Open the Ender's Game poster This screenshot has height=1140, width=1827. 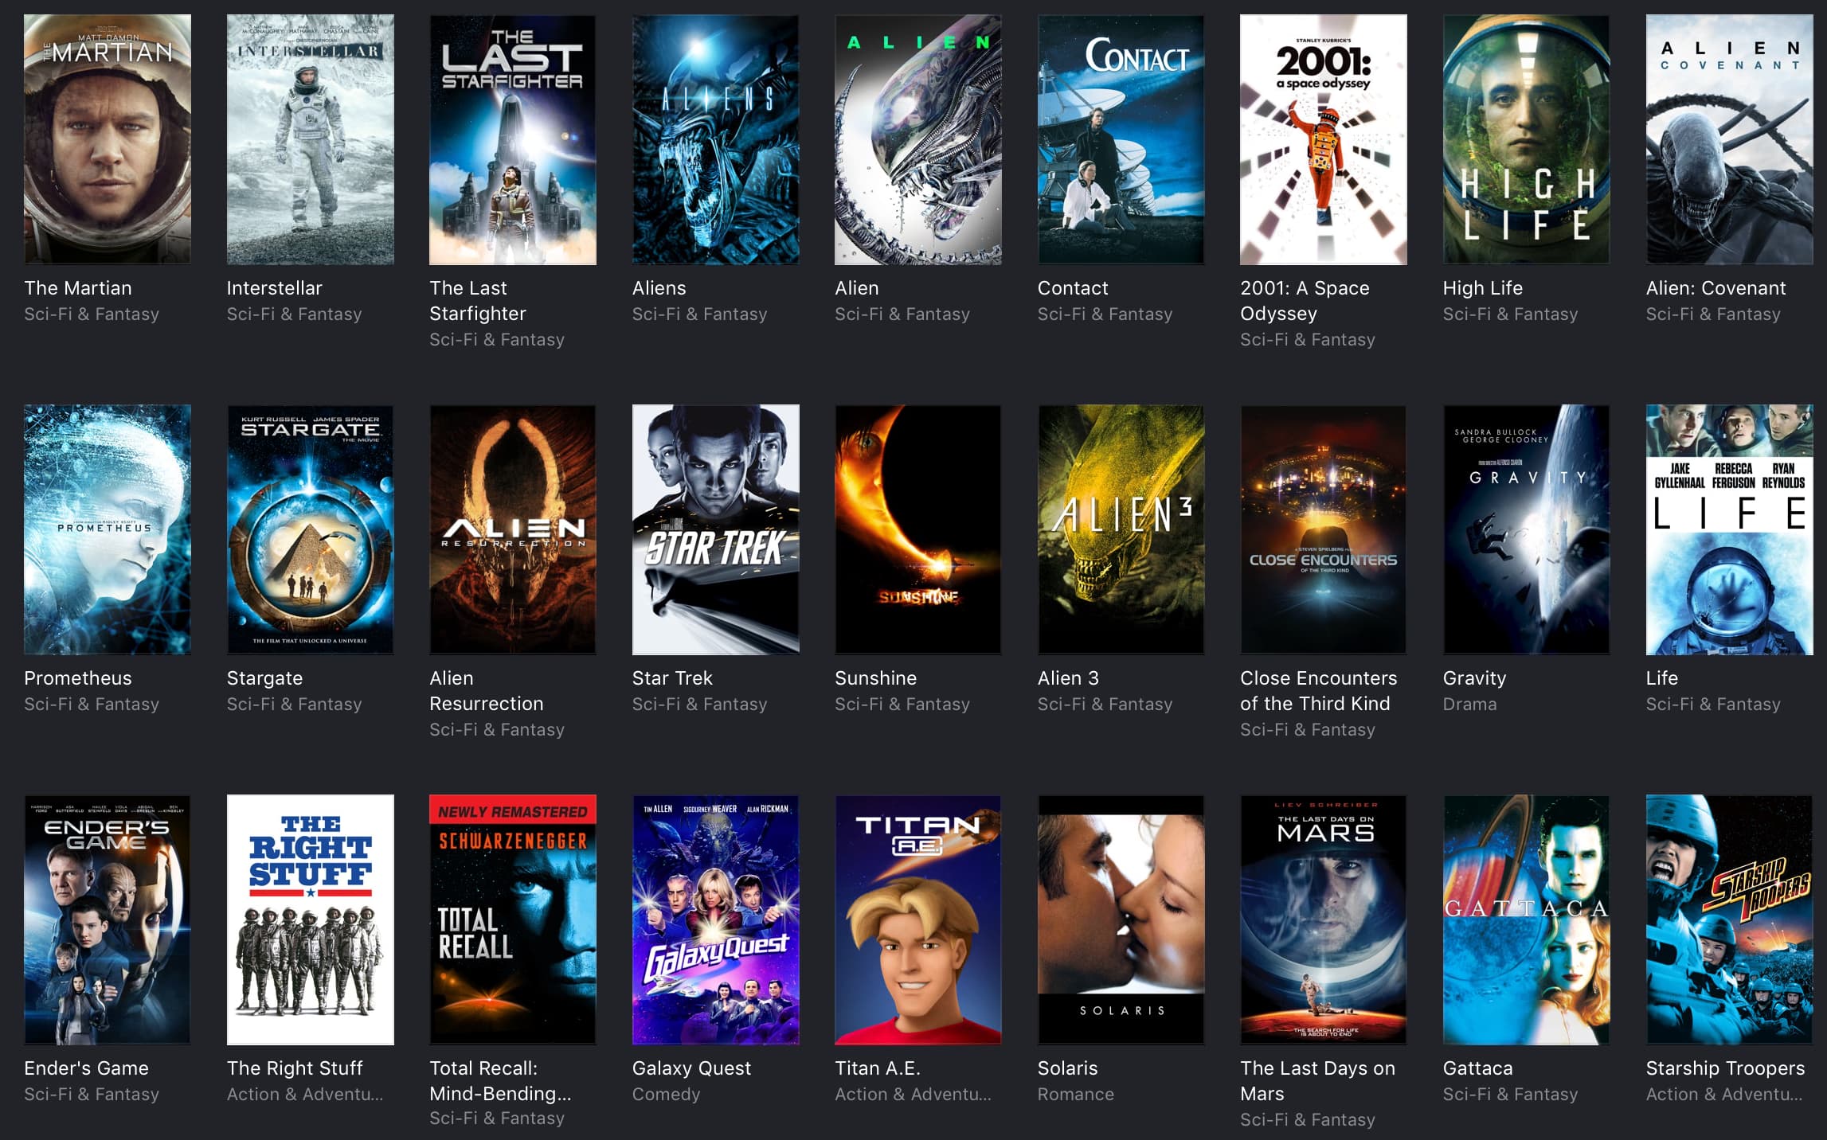[108, 919]
